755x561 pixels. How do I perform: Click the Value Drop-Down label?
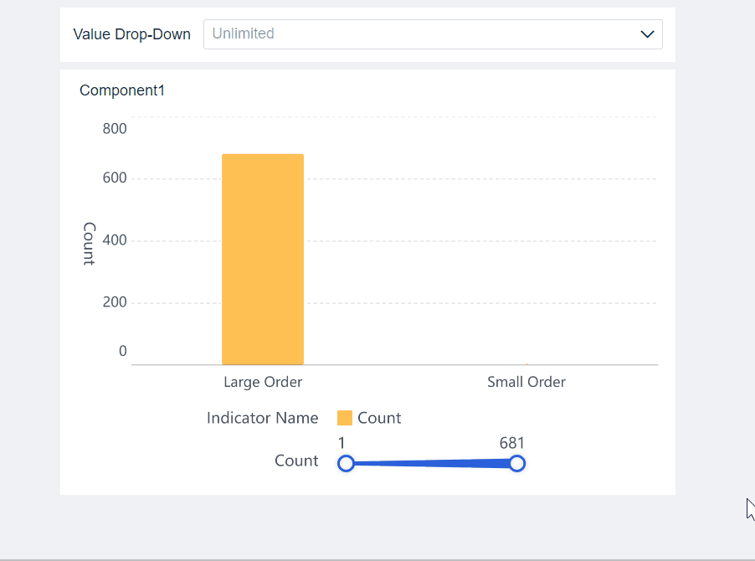131,34
